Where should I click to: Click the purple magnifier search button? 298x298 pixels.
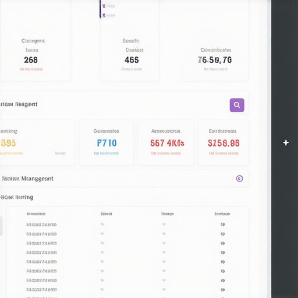coord(237,105)
